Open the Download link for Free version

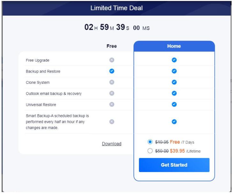click(111, 144)
